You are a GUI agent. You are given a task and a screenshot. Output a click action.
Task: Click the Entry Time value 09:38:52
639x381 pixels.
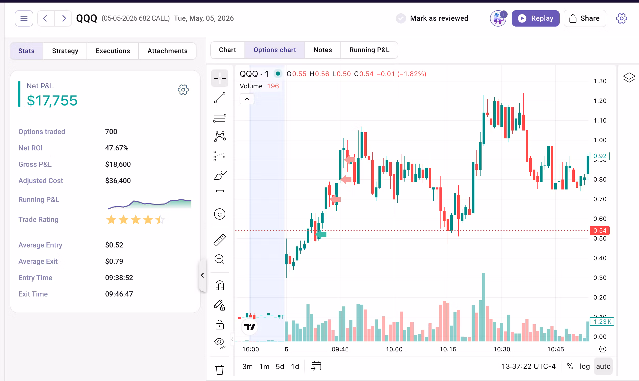pos(119,278)
